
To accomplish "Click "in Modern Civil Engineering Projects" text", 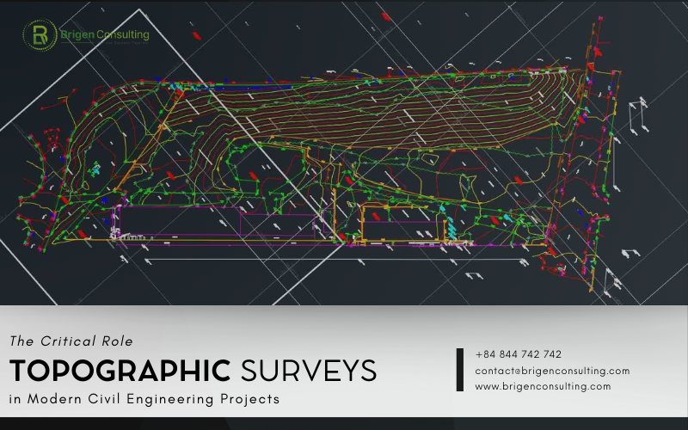I will pyautogui.click(x=144, y=399).
